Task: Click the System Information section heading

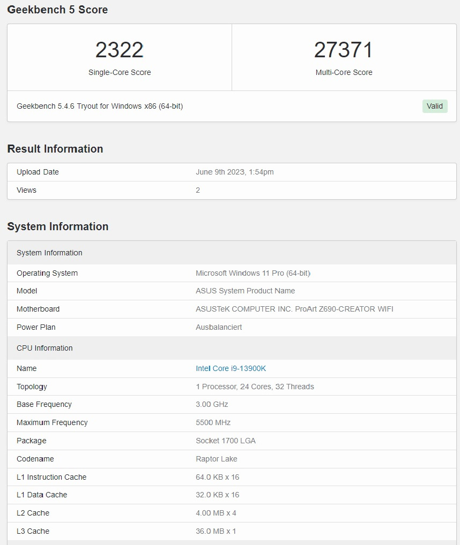Action: point(58,226)
